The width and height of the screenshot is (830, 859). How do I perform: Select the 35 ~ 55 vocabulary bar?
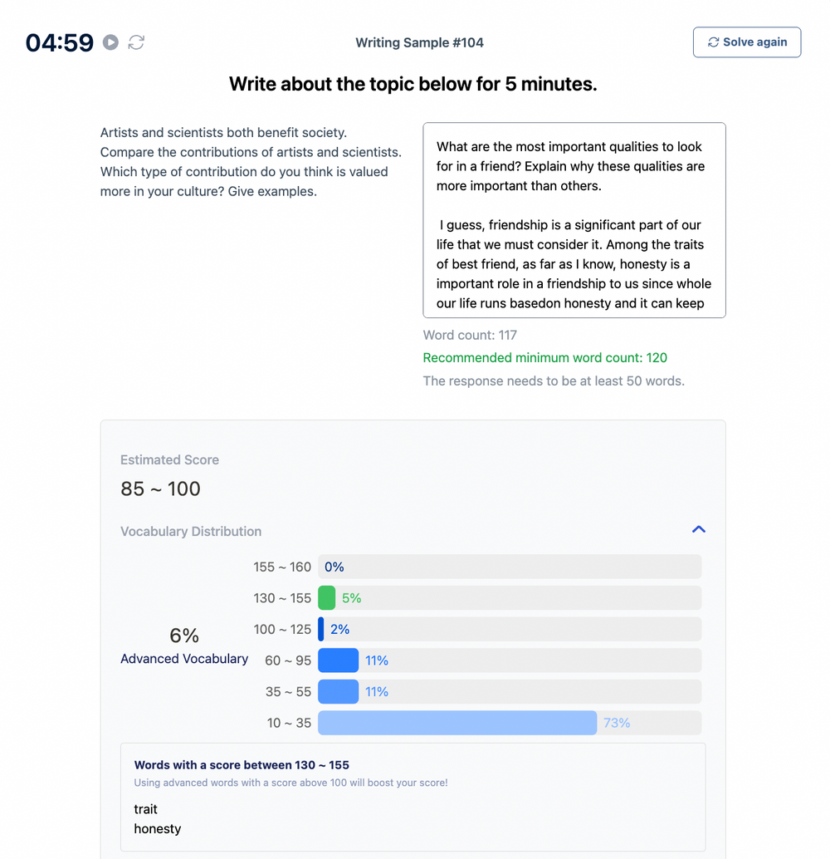pyautogui.click(x=339, y=691)
